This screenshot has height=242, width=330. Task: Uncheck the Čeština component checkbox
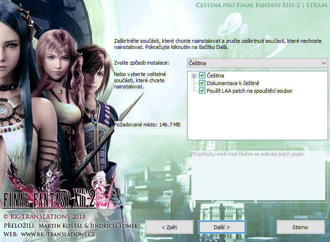[x=202, y=76]
